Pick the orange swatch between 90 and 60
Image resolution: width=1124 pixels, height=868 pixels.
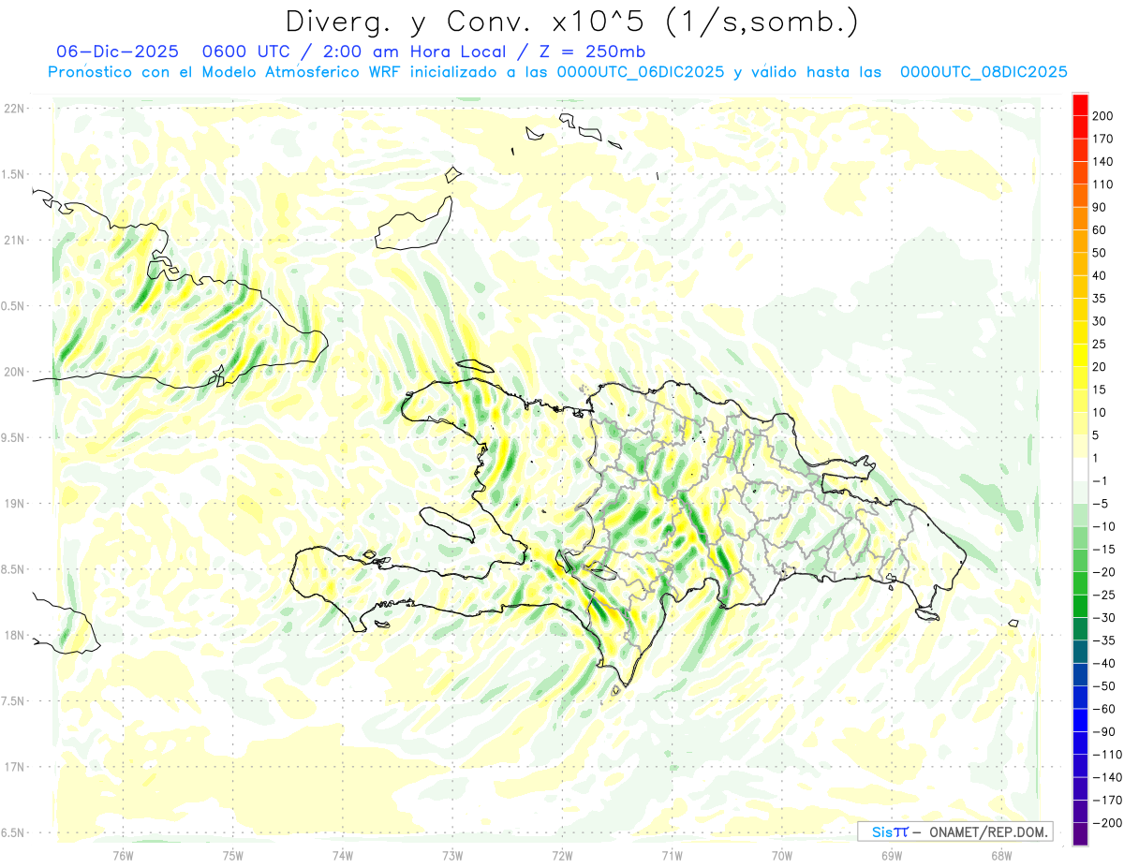pyautogui.click(x=1080, y=219)
